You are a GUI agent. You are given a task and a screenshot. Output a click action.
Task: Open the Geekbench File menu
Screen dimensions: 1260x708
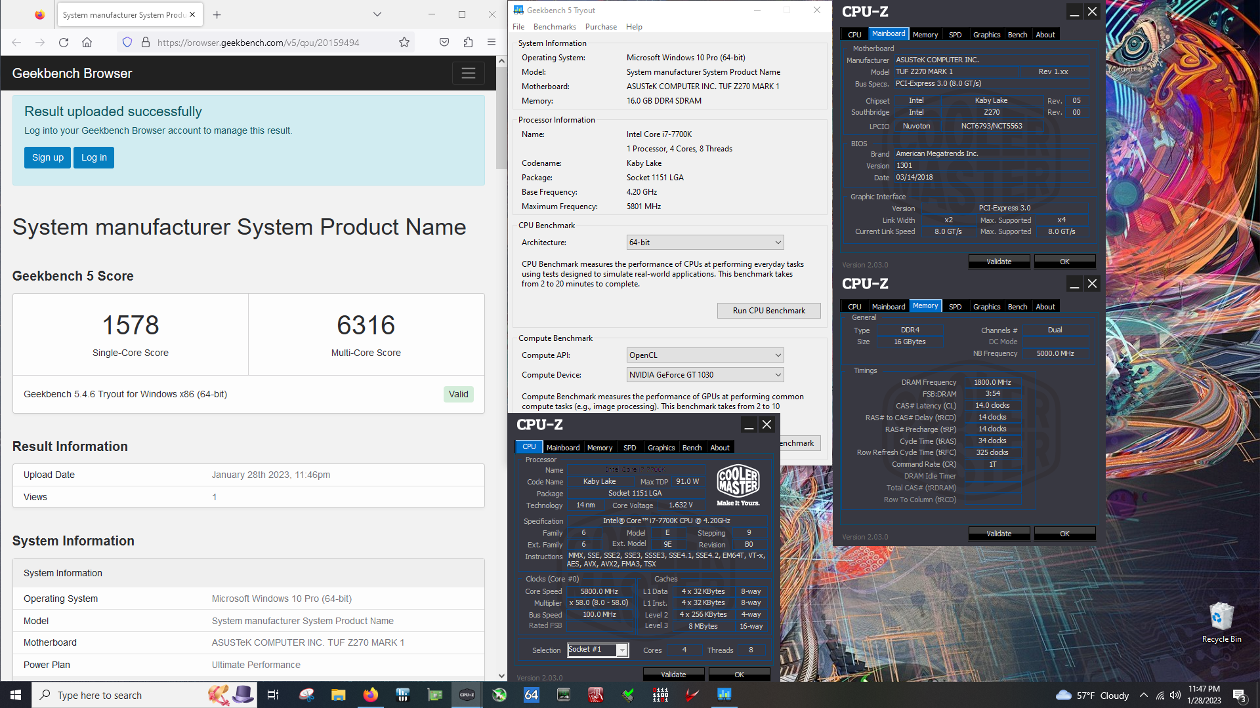518,27
